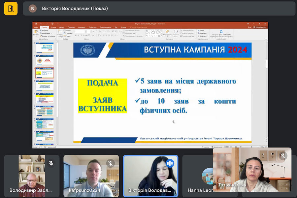The image size is (297, 198).
Task: Toggle italic К formatting button
Action: point(78,35)
